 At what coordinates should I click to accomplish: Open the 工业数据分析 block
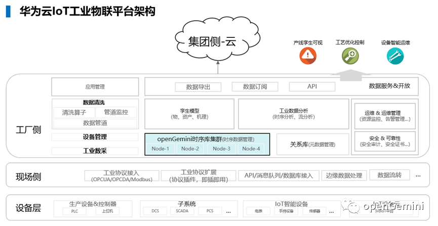(x=294, y=114)
